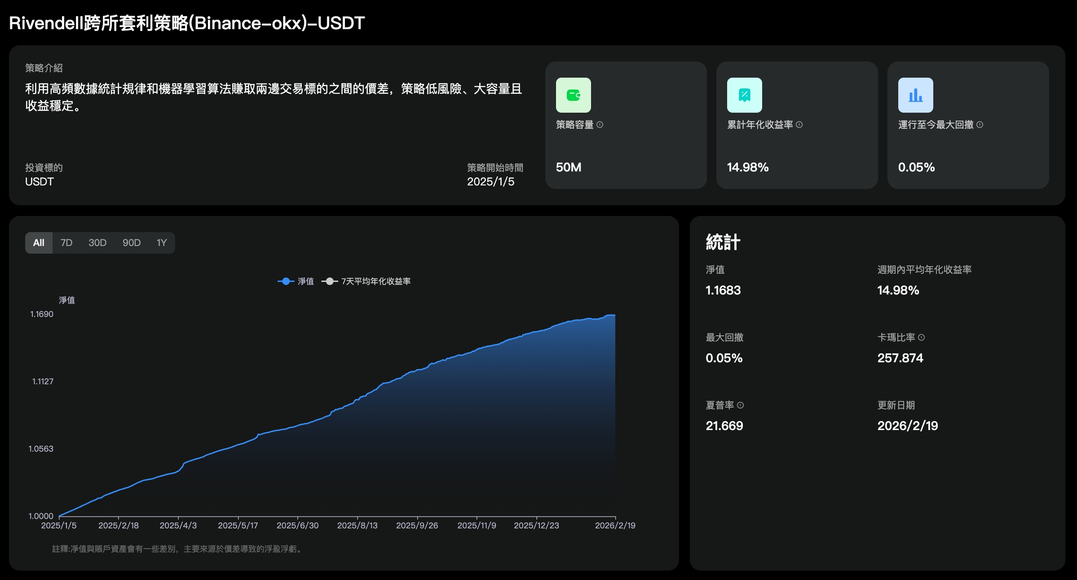Click info icon next to 運行至今最大回撤
This screenshot has width=1077, height=580.
(980, 125)
